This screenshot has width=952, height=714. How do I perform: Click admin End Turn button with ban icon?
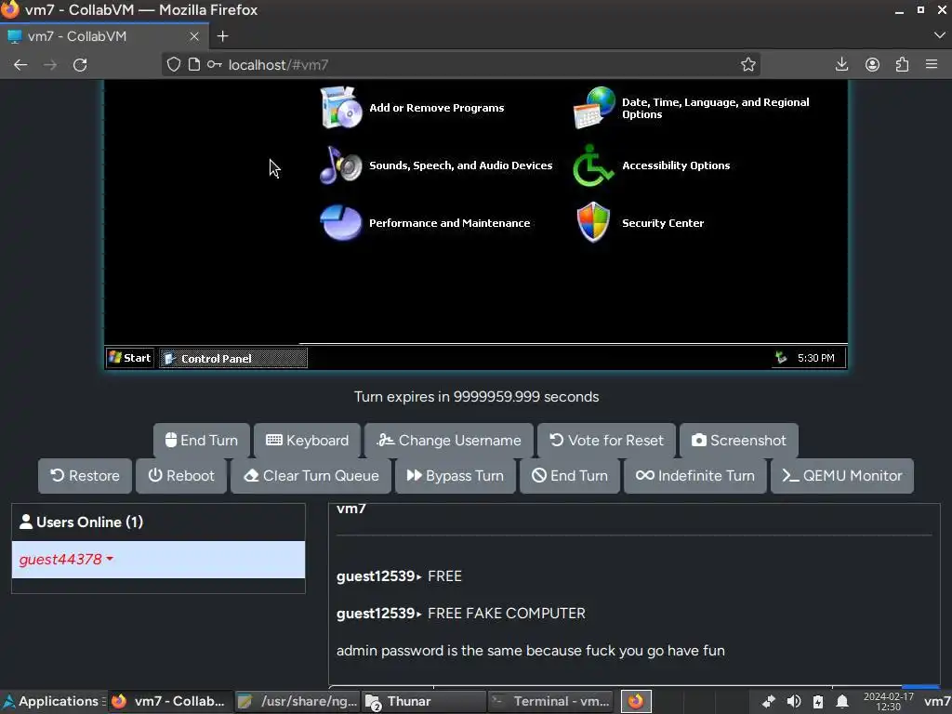pos(570,475)
